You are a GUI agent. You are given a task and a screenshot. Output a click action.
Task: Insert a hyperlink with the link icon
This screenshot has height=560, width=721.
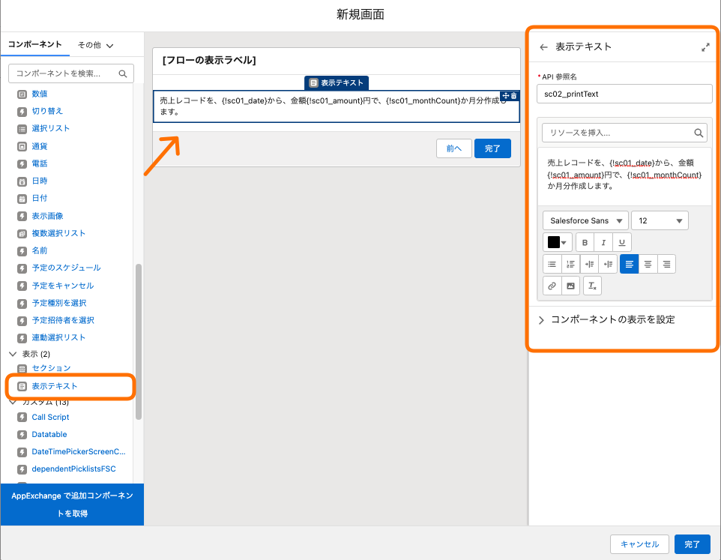(552, 286)
